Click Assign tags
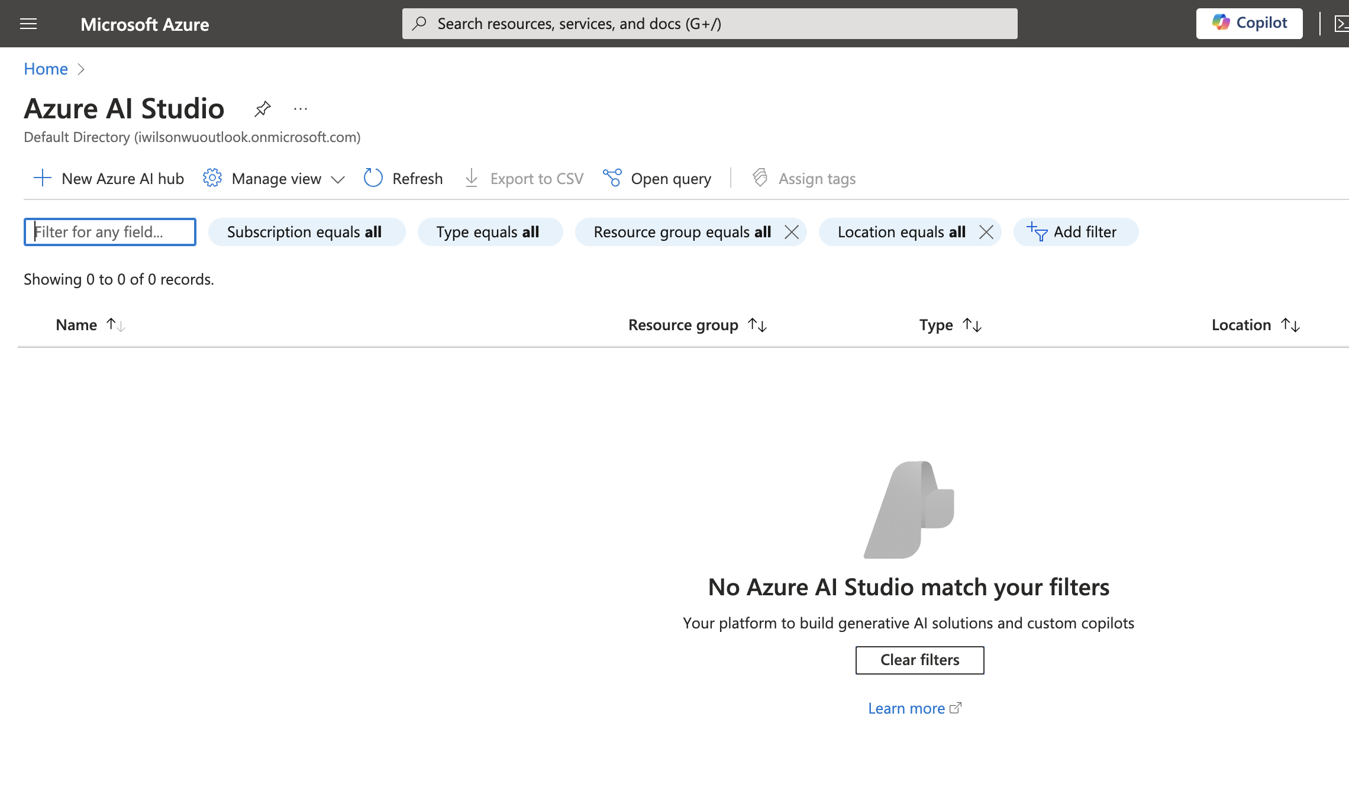 tap(804, 178)
